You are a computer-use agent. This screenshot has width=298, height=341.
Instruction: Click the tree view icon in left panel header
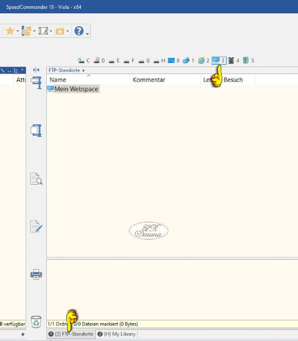click(16, 70)
